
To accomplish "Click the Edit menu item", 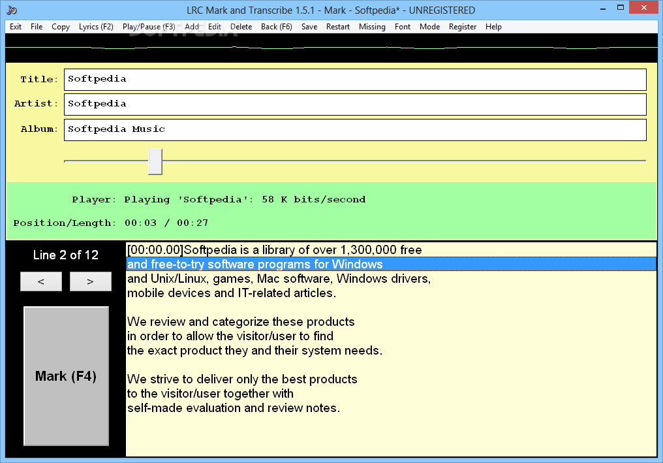I will tap(215, 27).
